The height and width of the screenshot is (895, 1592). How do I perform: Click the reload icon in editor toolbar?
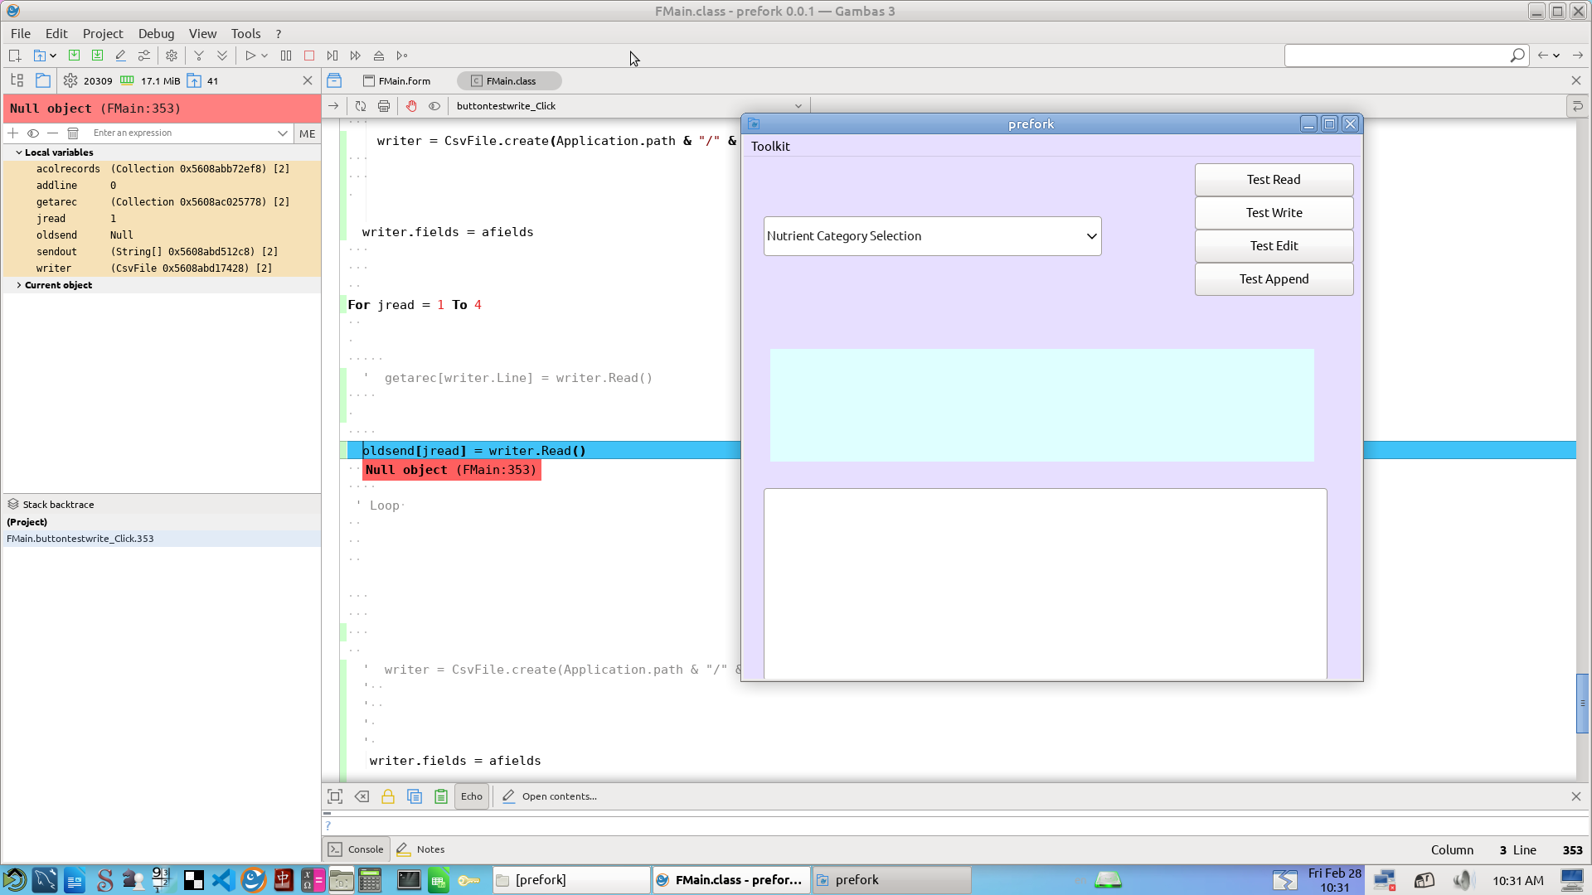(x=361, y=106)
